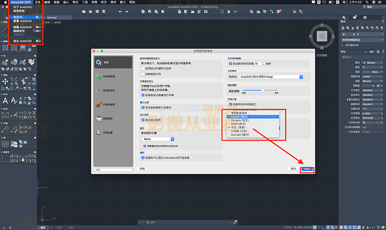This screenshot has height=230, width=386.
Task: Open the 单位和导向 preferences category
Action: coord(113,90)
